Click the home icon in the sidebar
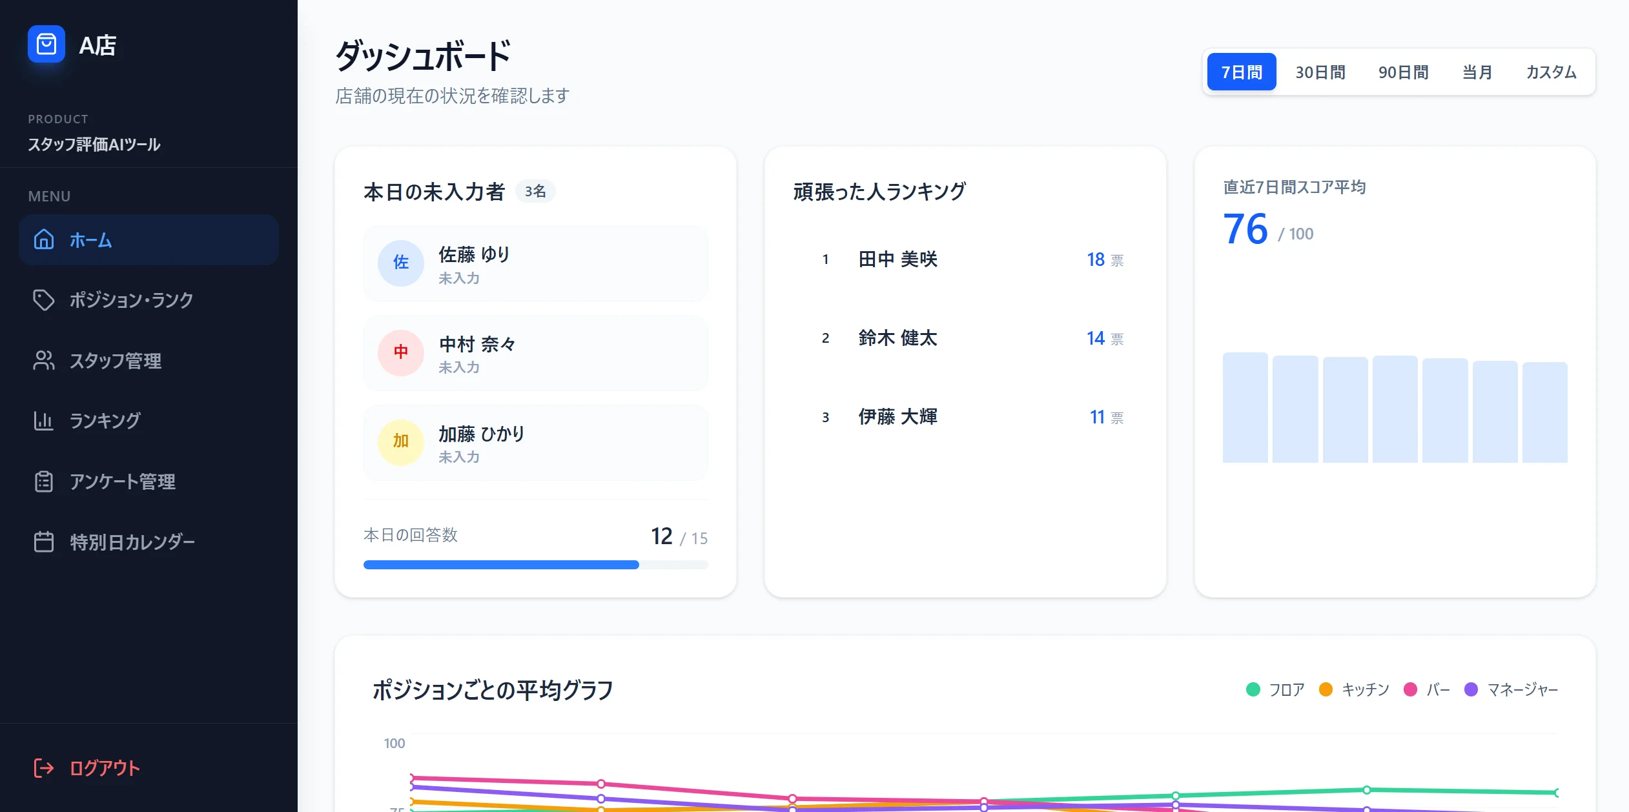This screenshot has width=1629, height=812. tap(43, 239)
